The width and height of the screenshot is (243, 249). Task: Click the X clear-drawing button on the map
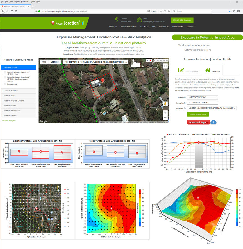[147, 60]
